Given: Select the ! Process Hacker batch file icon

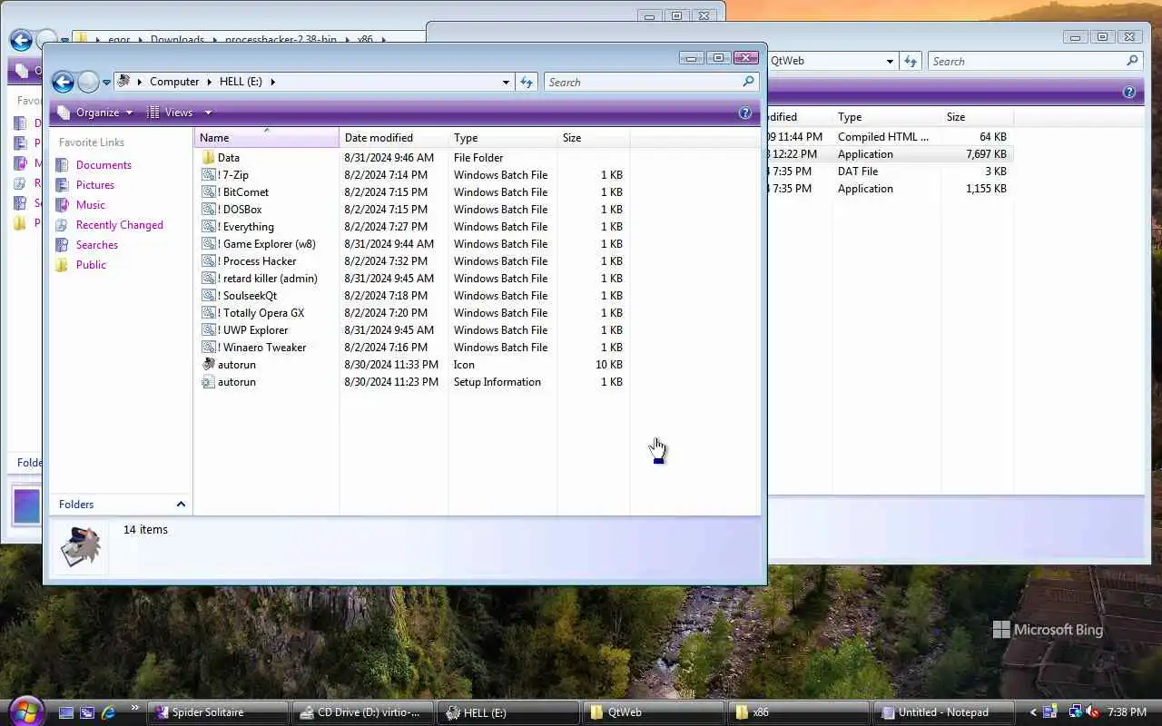Looking at the screenshot, I should pyautogui.click(x=209, y=261).
